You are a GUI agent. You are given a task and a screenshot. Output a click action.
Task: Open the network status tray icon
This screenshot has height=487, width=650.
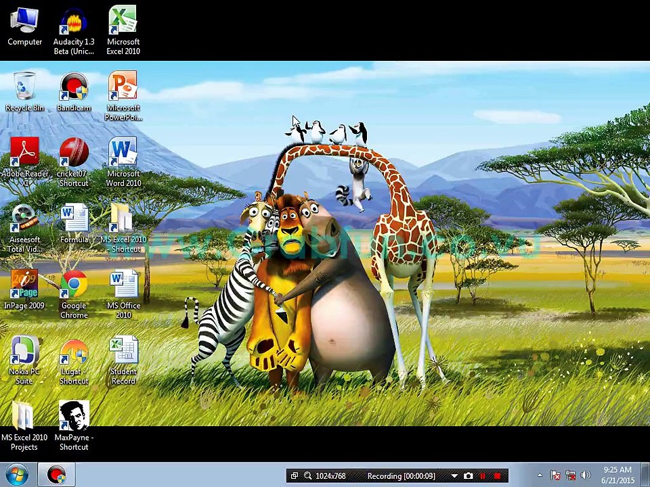click(570, 475)
